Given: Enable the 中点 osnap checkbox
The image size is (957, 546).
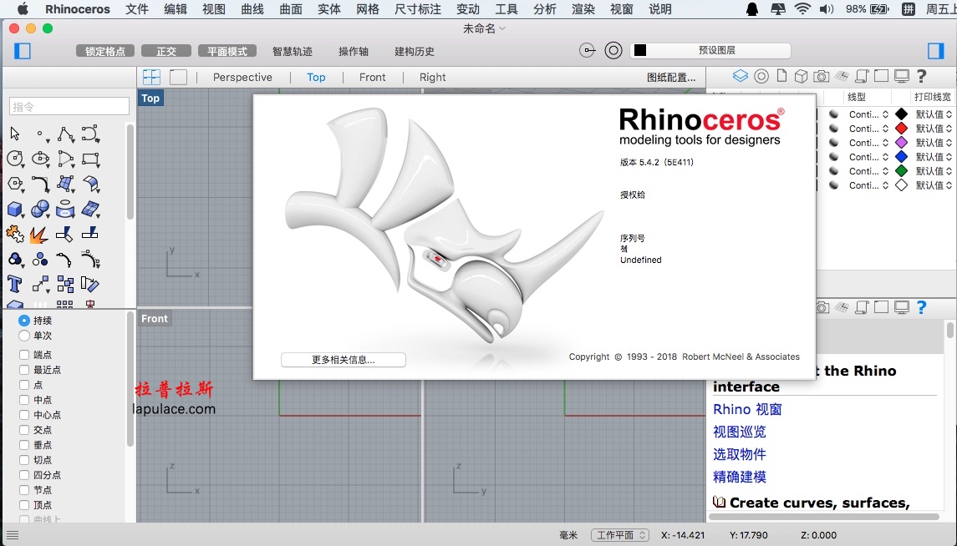Looking at the screenshot, I should (23, 400).
